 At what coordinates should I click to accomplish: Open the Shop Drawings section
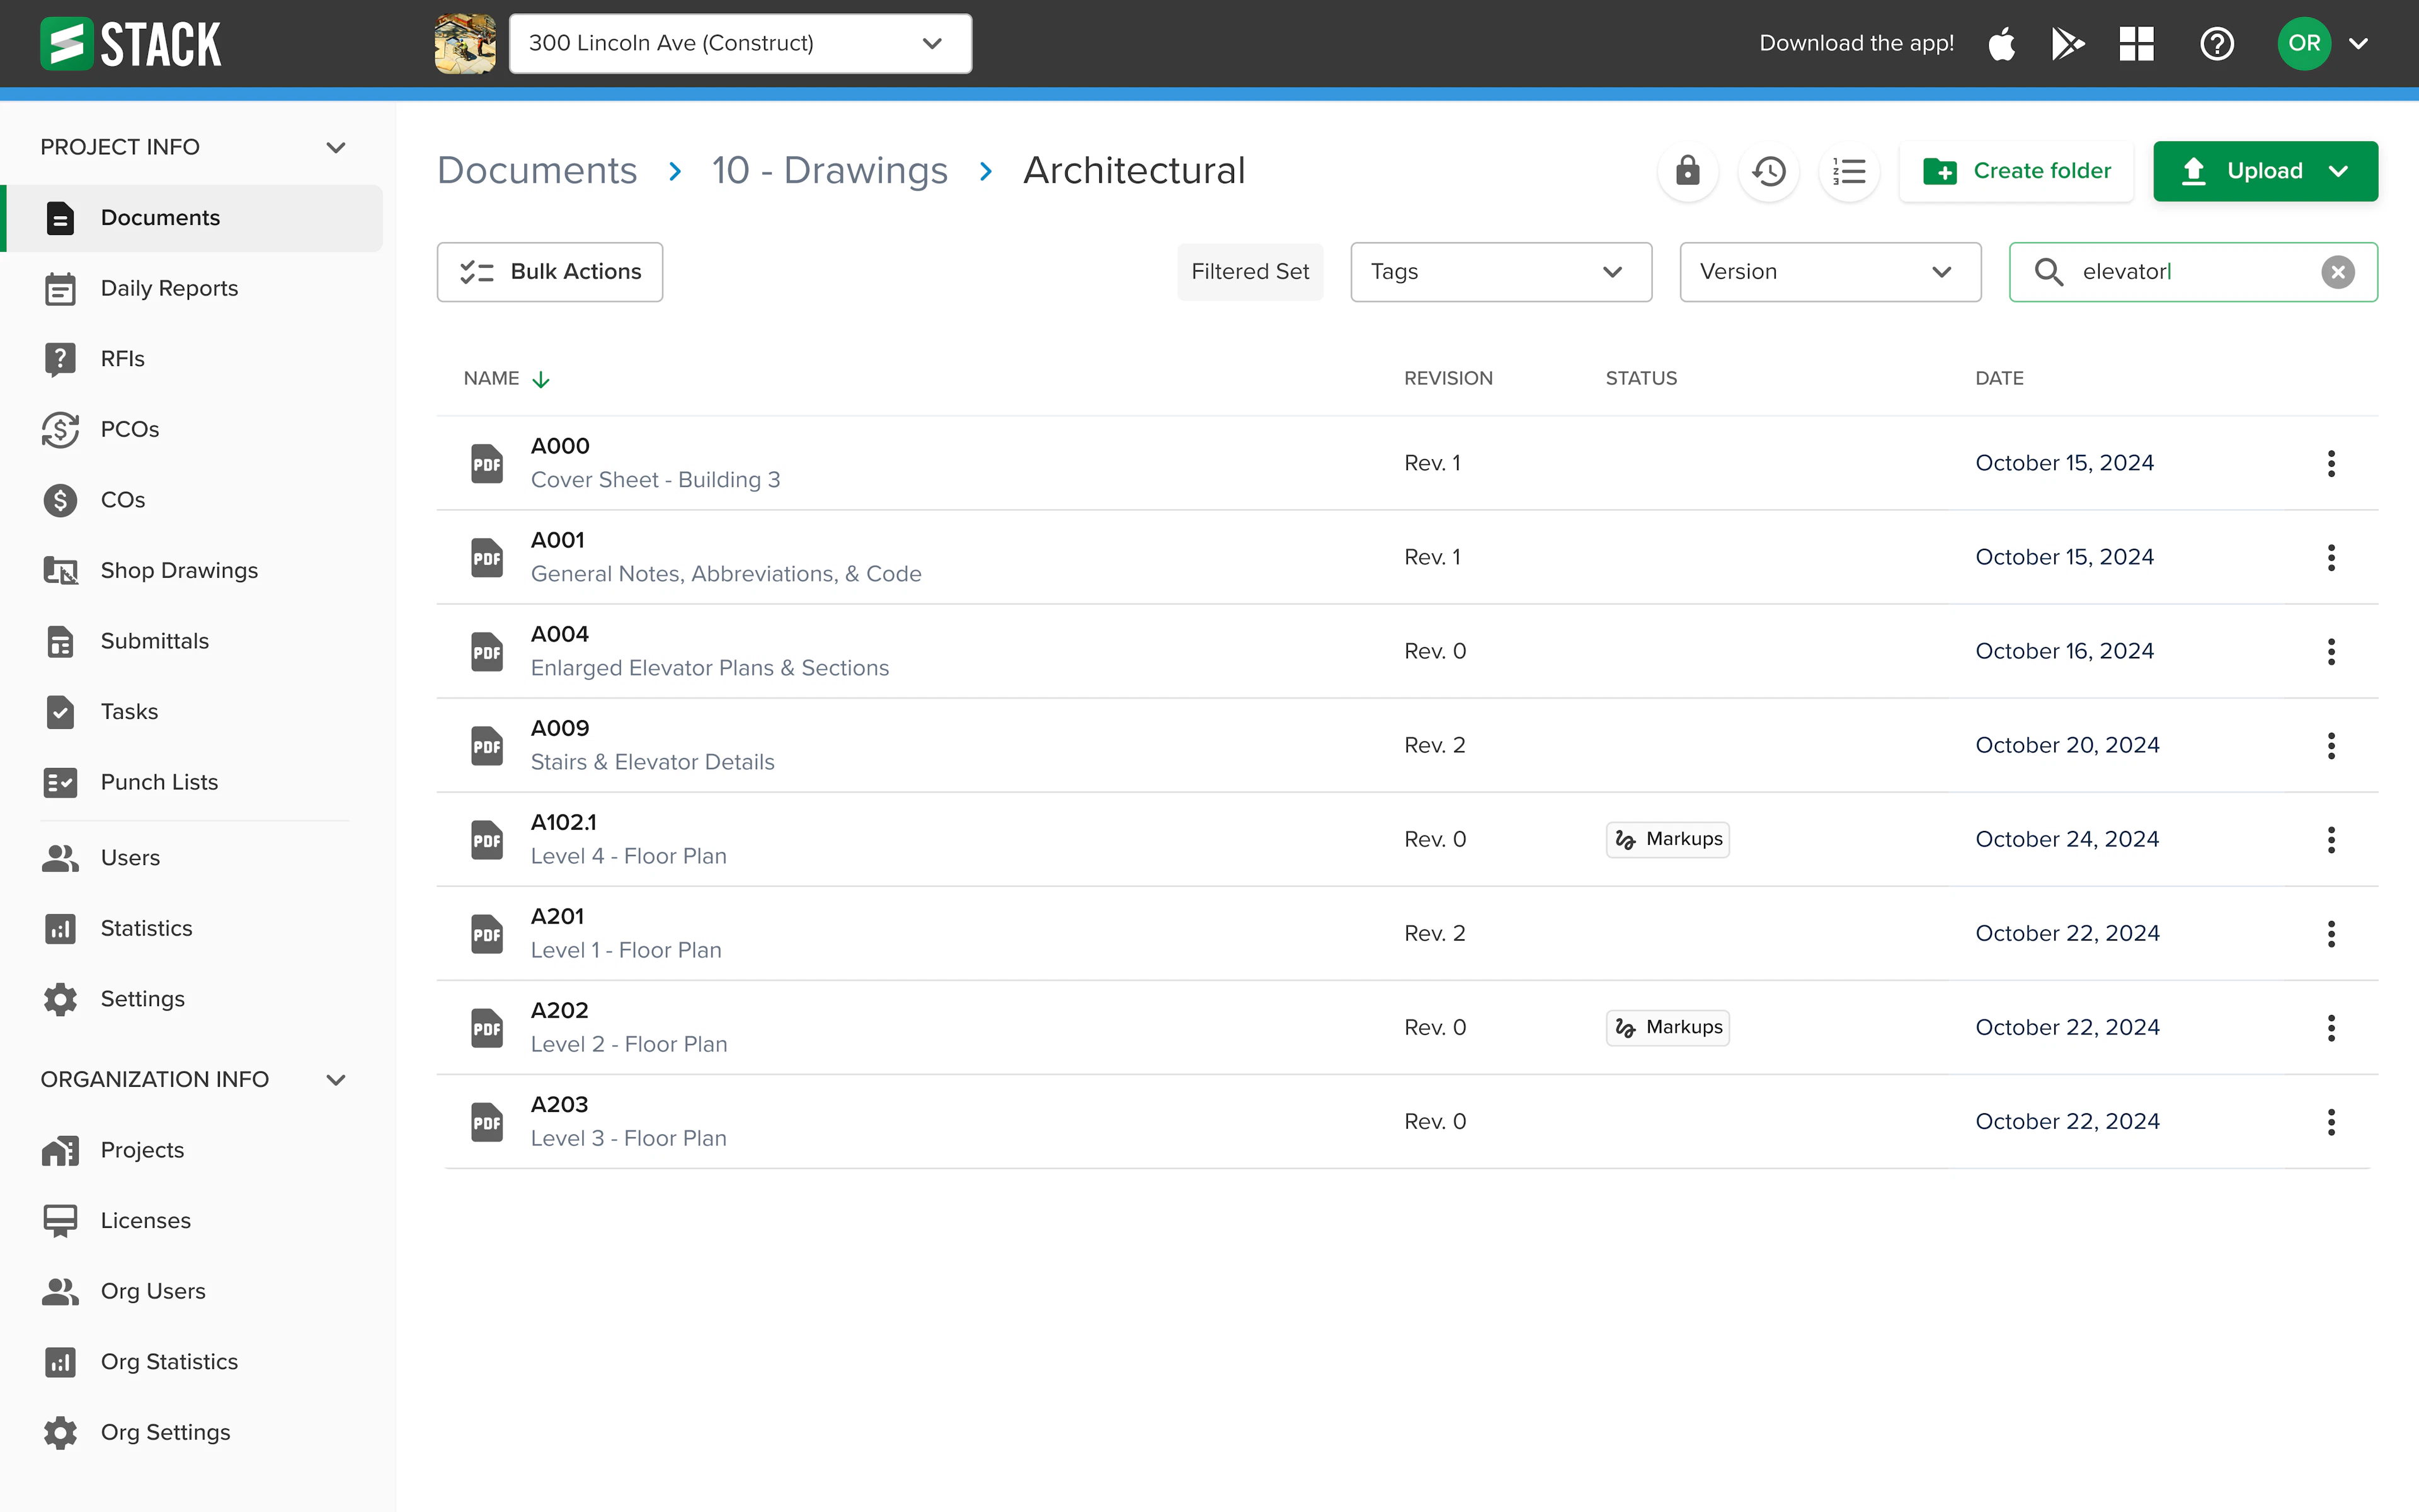(x=178, y=570)
